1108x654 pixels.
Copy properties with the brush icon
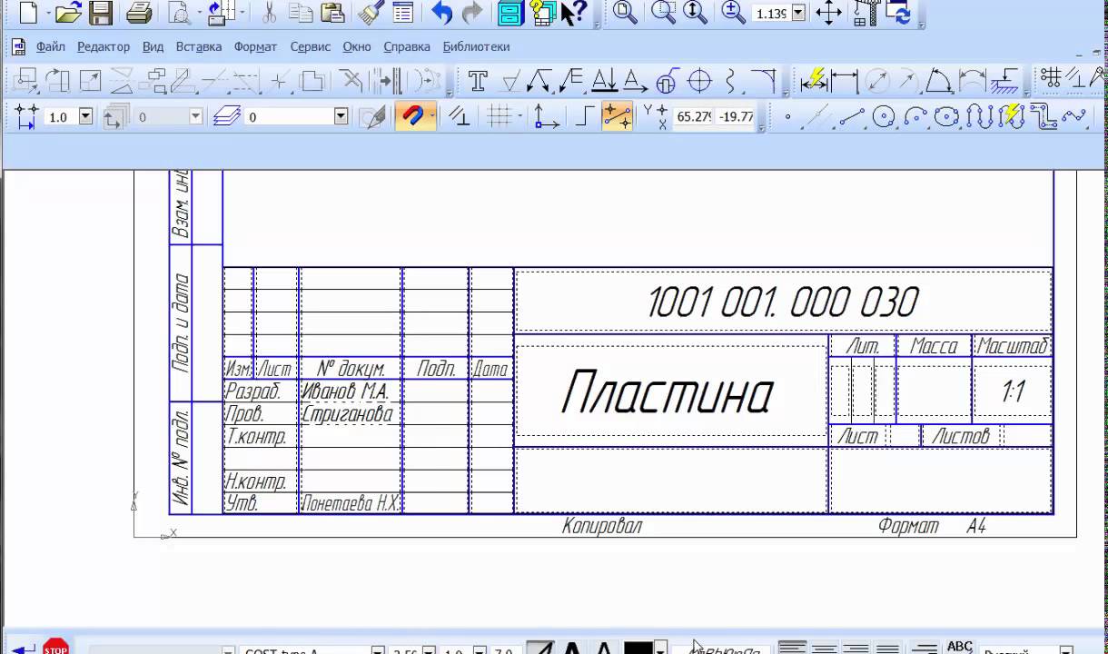(371, 13)
